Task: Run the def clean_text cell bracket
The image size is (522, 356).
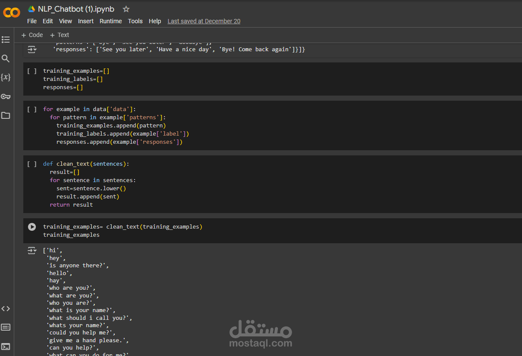Action: pos(32,164)
